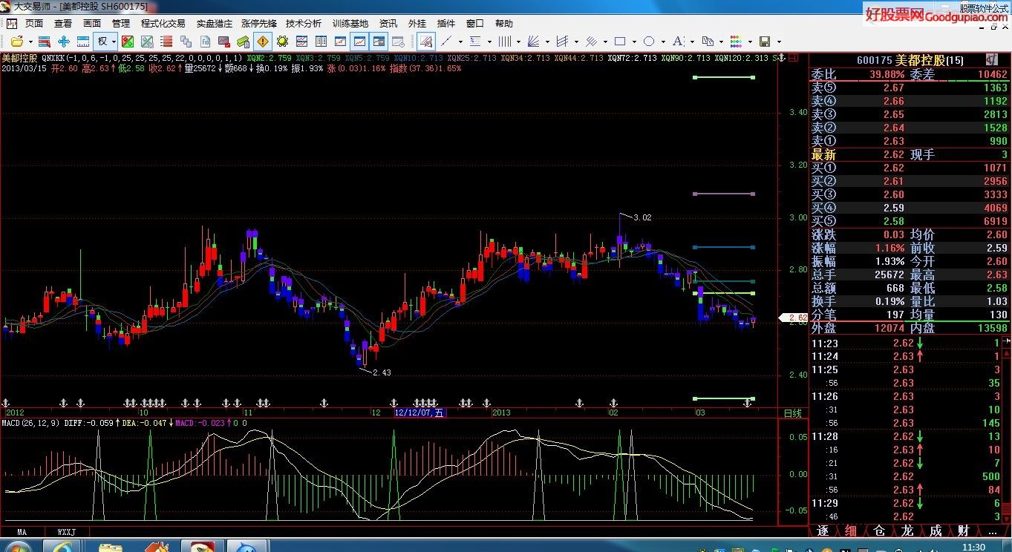Click the 财 tab at panel bottom

963,530
